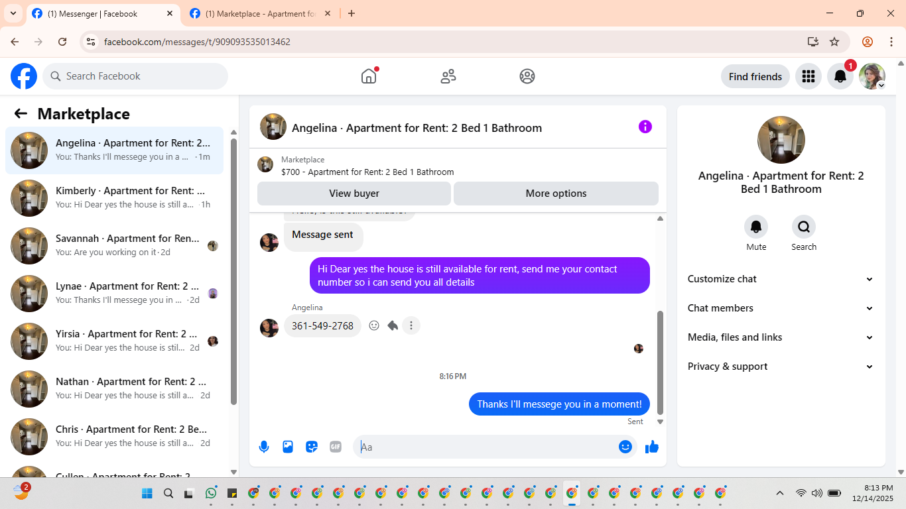906x509 pixels.
Task: Open Yirsia conversation in the chat list
Action: pos(114,341)
